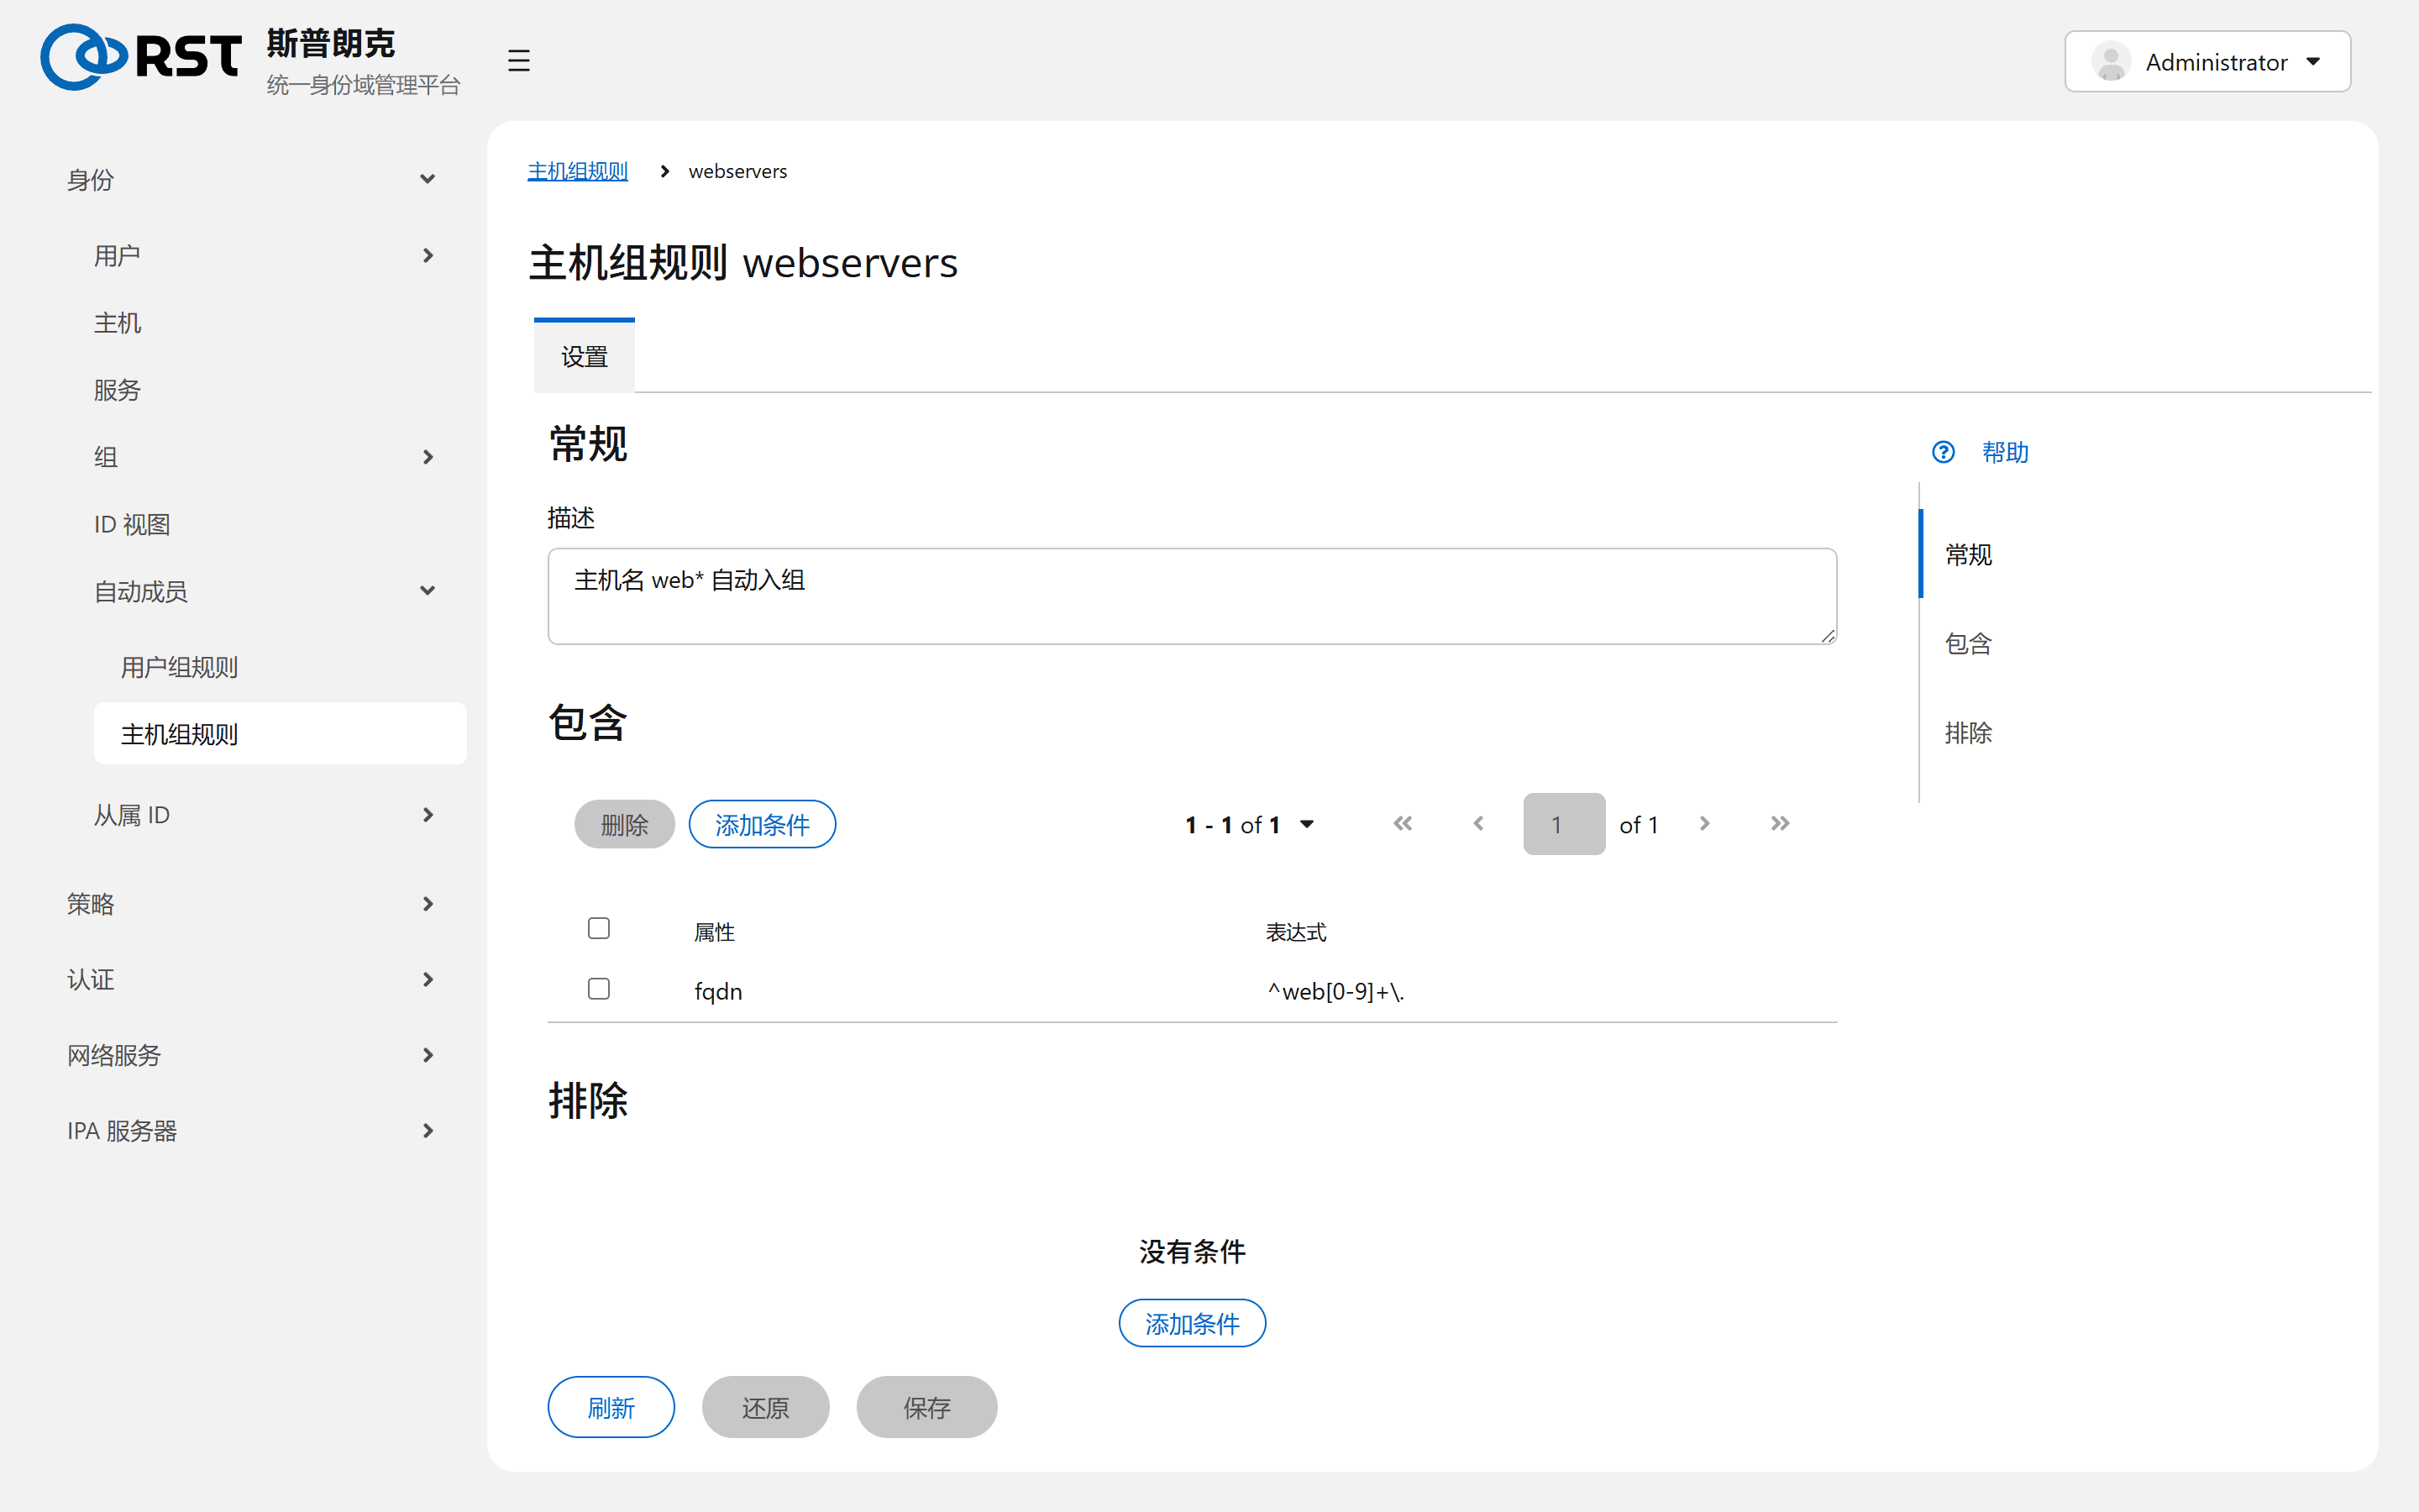Check the fqdn condition row checkbox

point(599,988)
